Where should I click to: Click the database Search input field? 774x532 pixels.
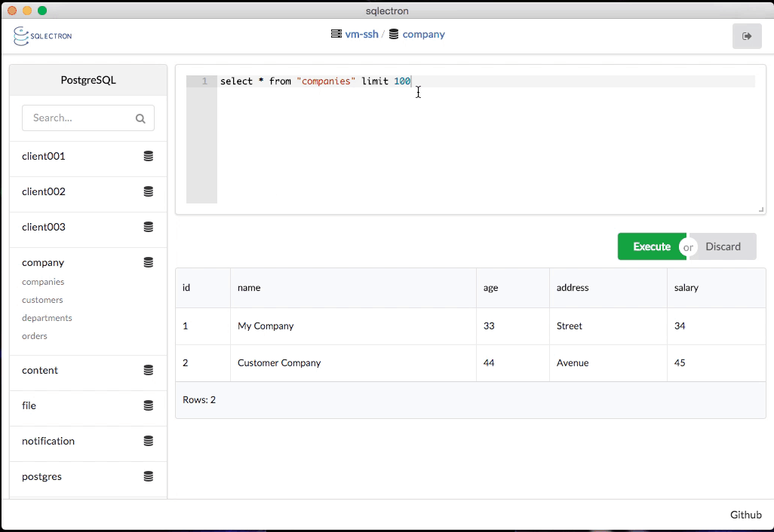pos(79,118)
